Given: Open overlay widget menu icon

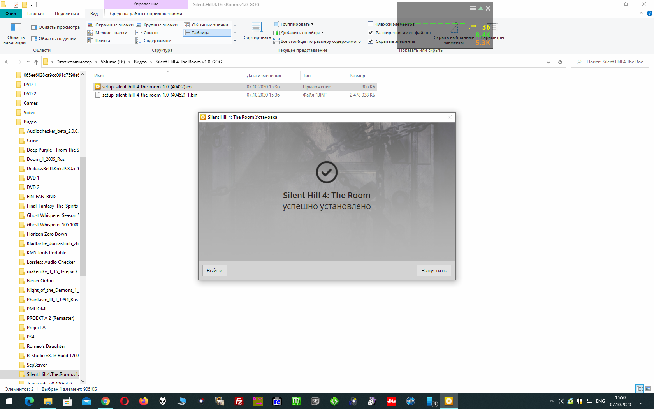Looking at the screenshot, I should click(473, 8).
